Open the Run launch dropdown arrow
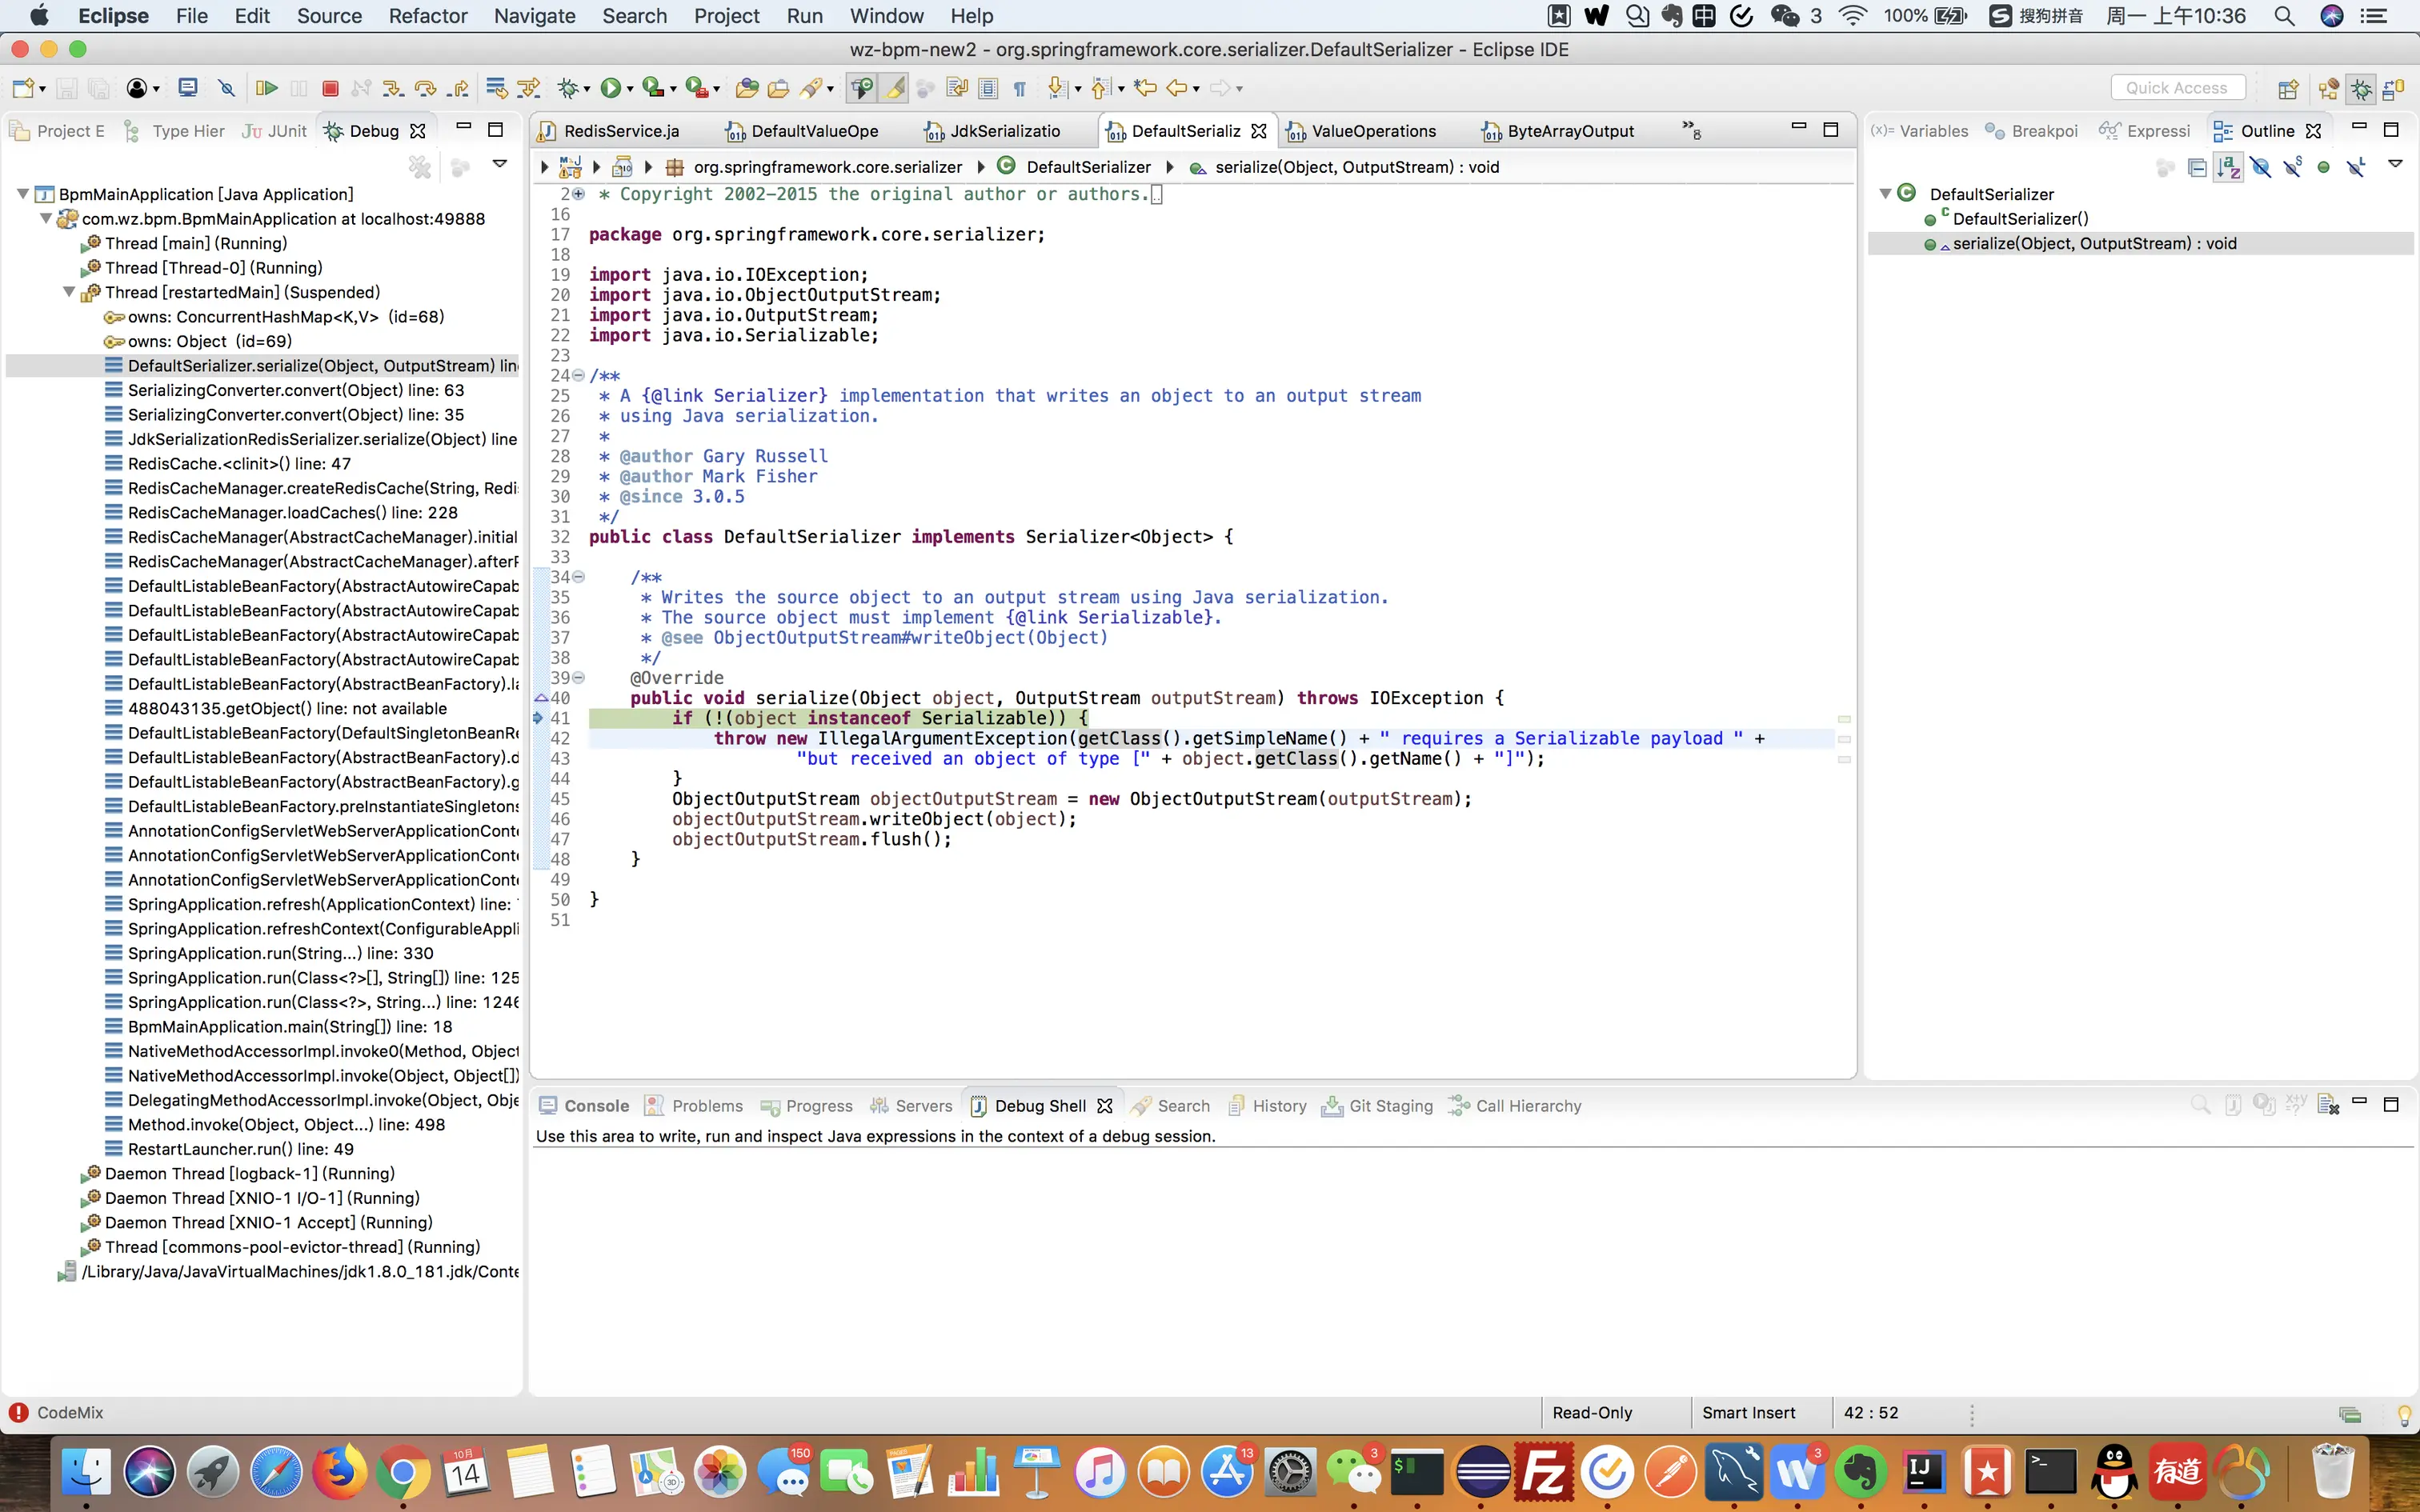The width and height of the screenshot is (2420, 1512). (630, 90)
